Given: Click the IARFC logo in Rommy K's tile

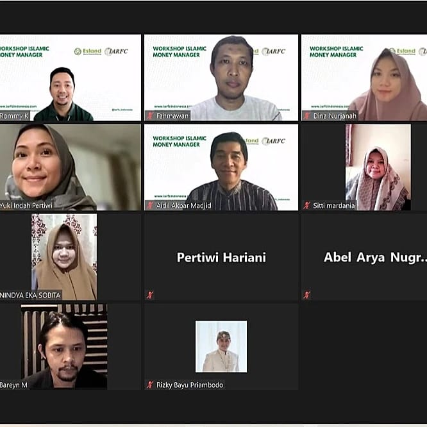Looking at the screenshot, I should coord(116,51).
